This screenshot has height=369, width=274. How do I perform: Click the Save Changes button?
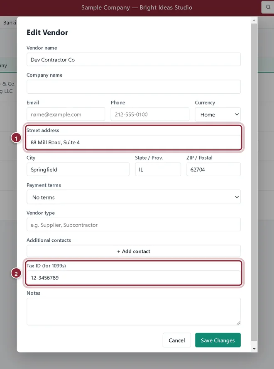218,340
